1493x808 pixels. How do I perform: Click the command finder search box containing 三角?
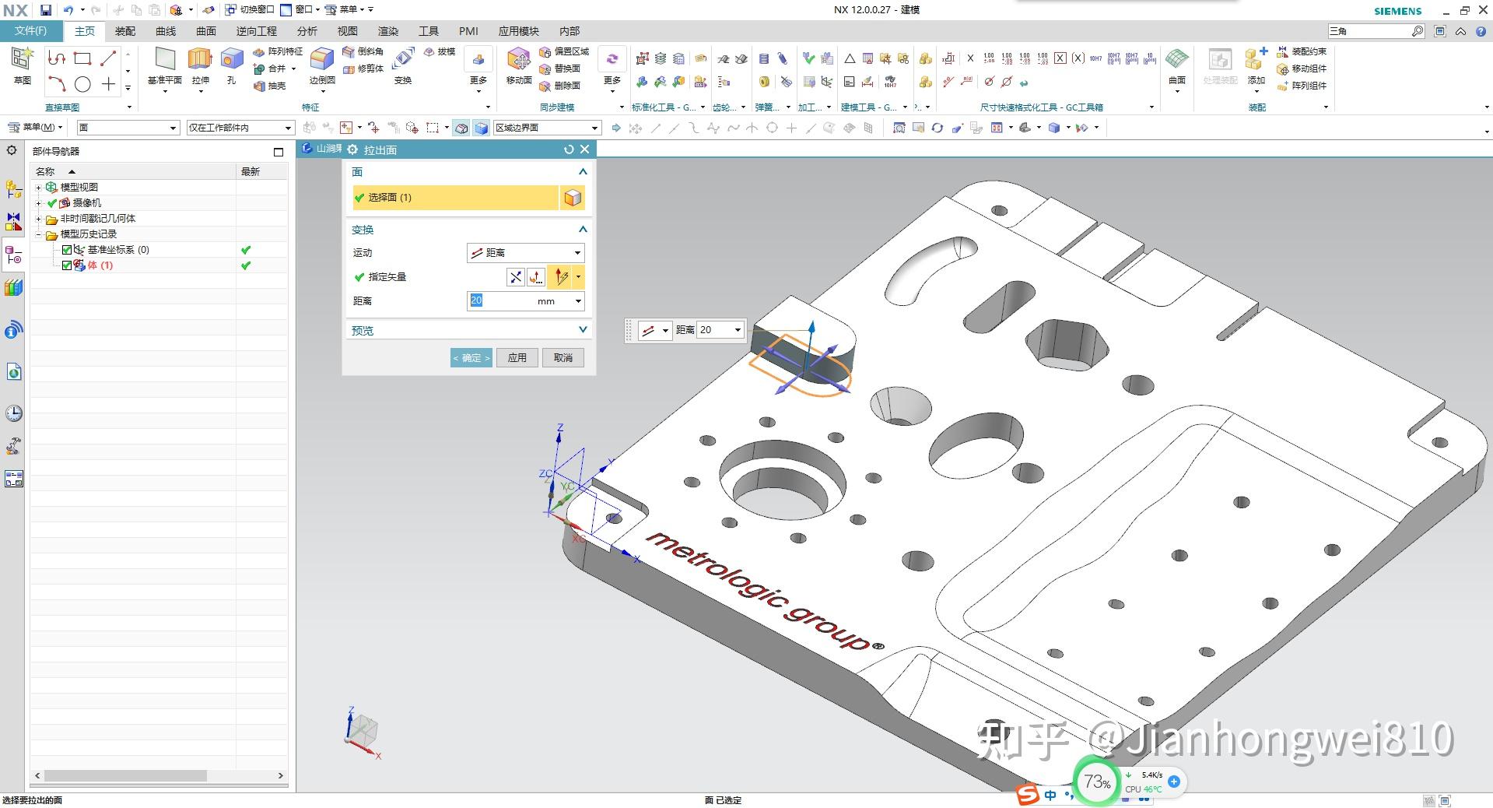coord(1376,31)
